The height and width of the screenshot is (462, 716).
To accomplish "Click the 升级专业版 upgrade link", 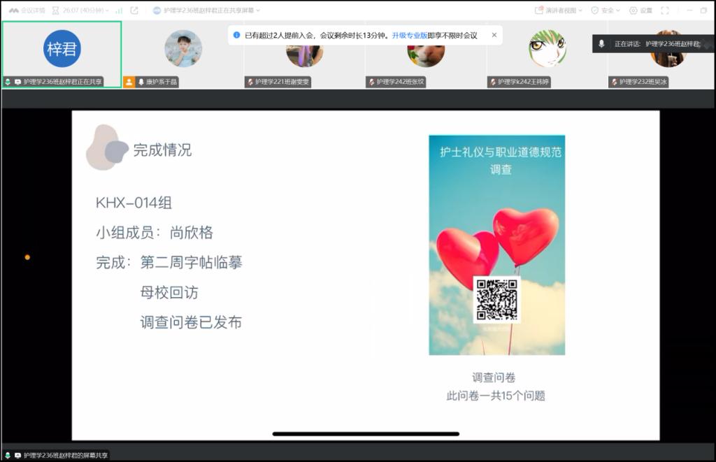I will [409, 35].
